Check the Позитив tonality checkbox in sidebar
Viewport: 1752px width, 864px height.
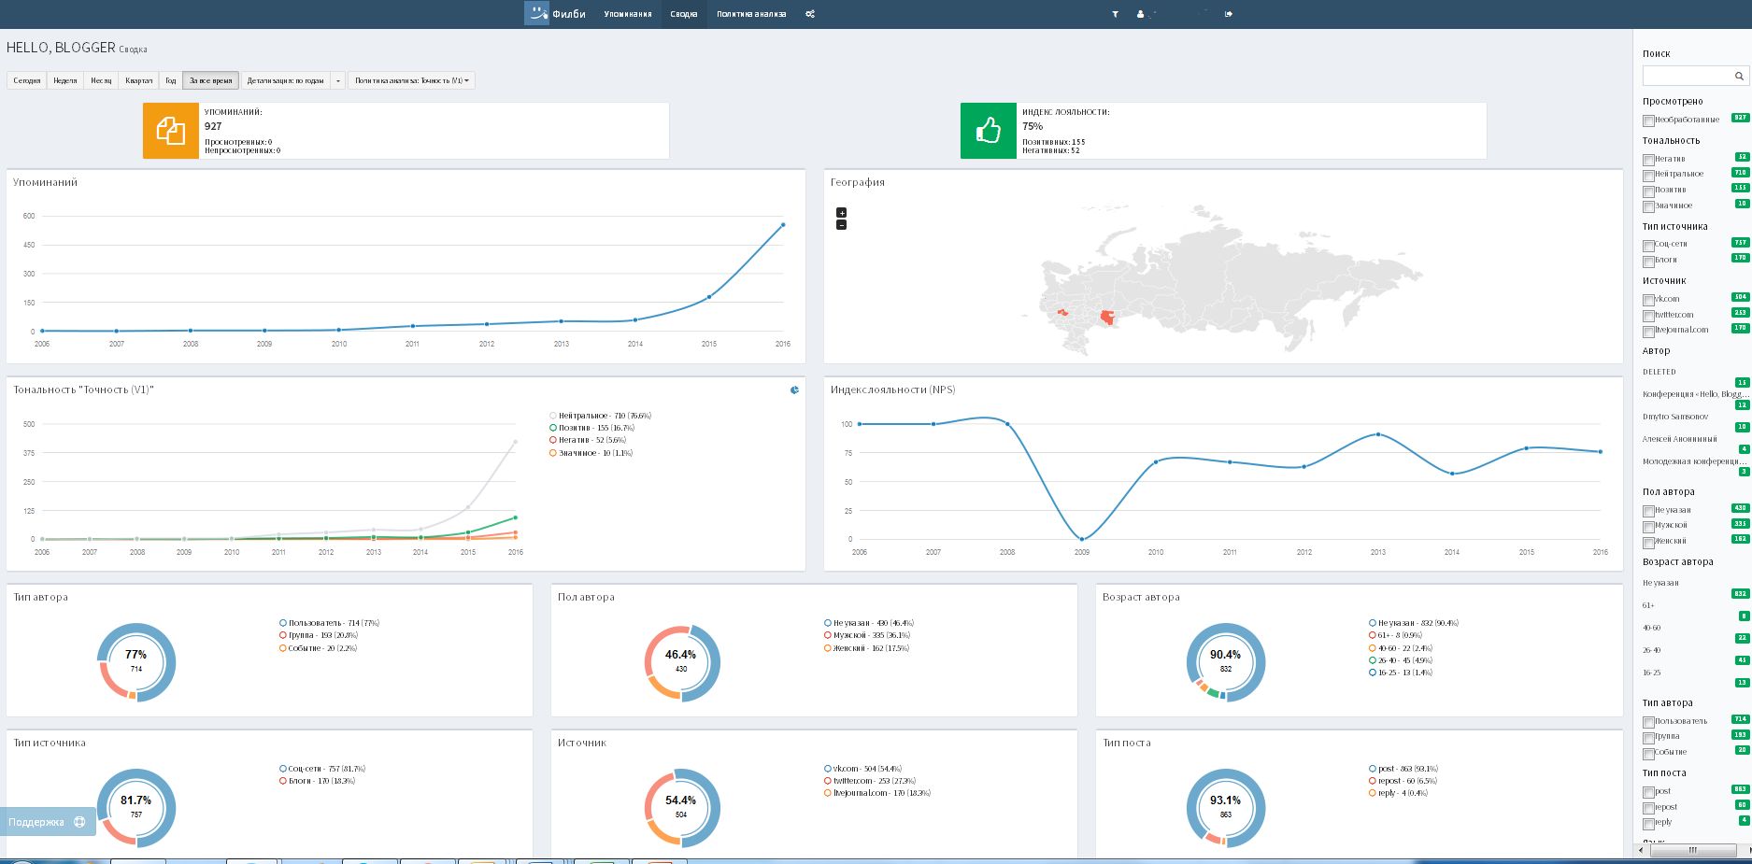[x=1648, y=191]
